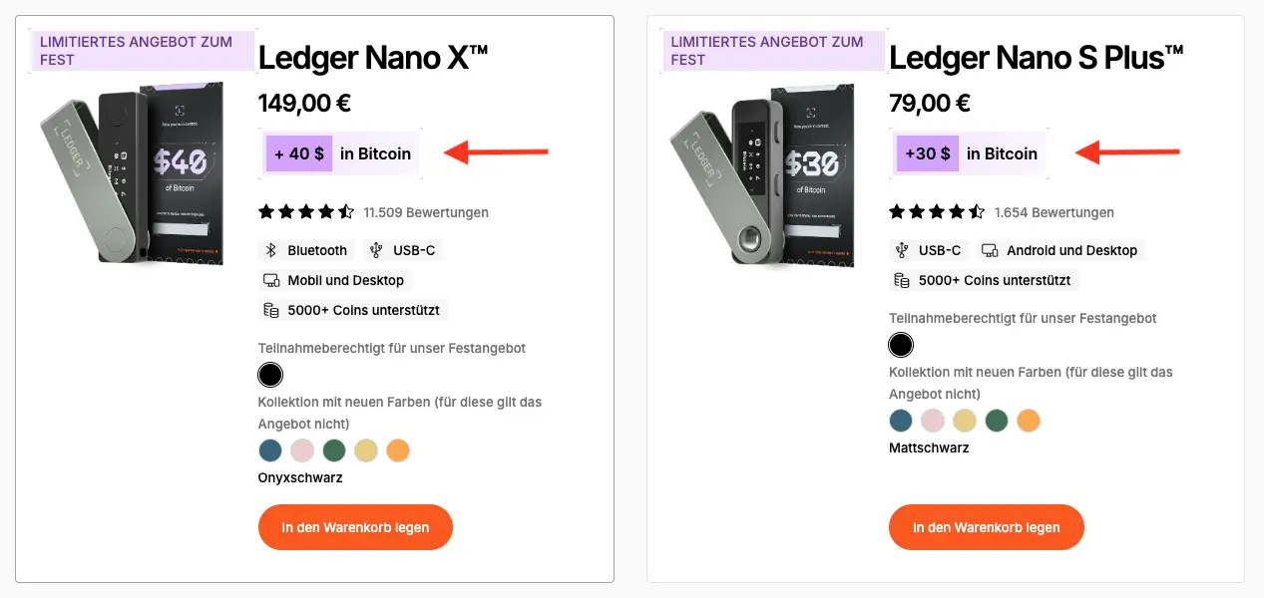1264x598 pixels.
Task: Click the coins icon on Nano S Plus
Action: (902, 280)
